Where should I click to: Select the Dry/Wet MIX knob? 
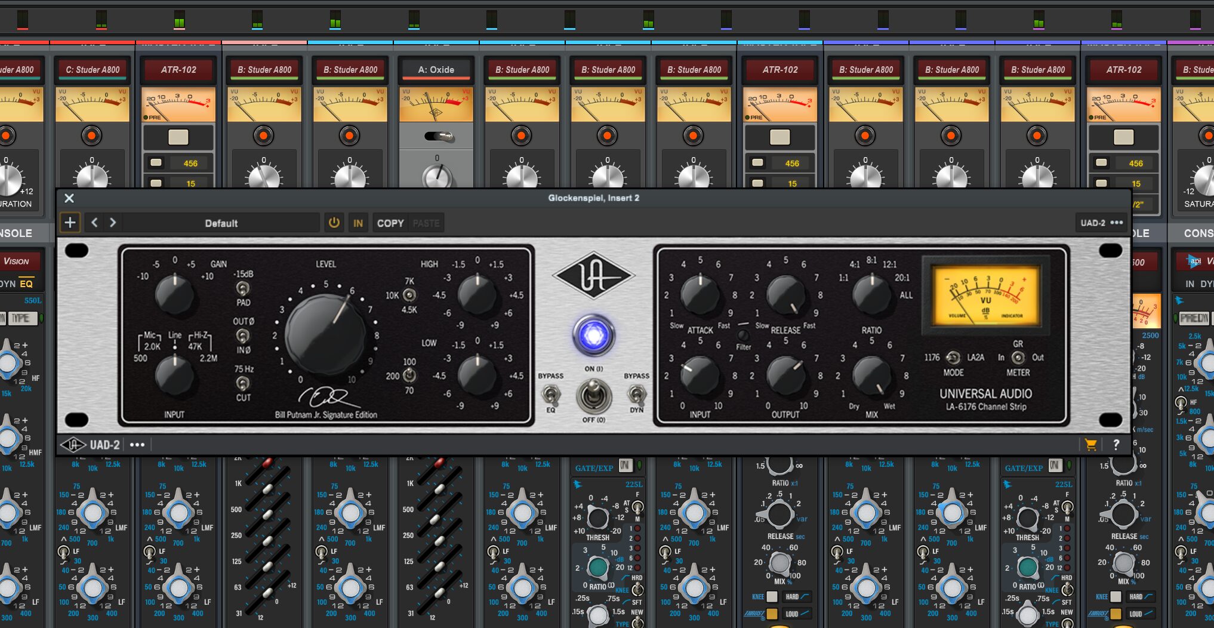[x=872, y=375]
